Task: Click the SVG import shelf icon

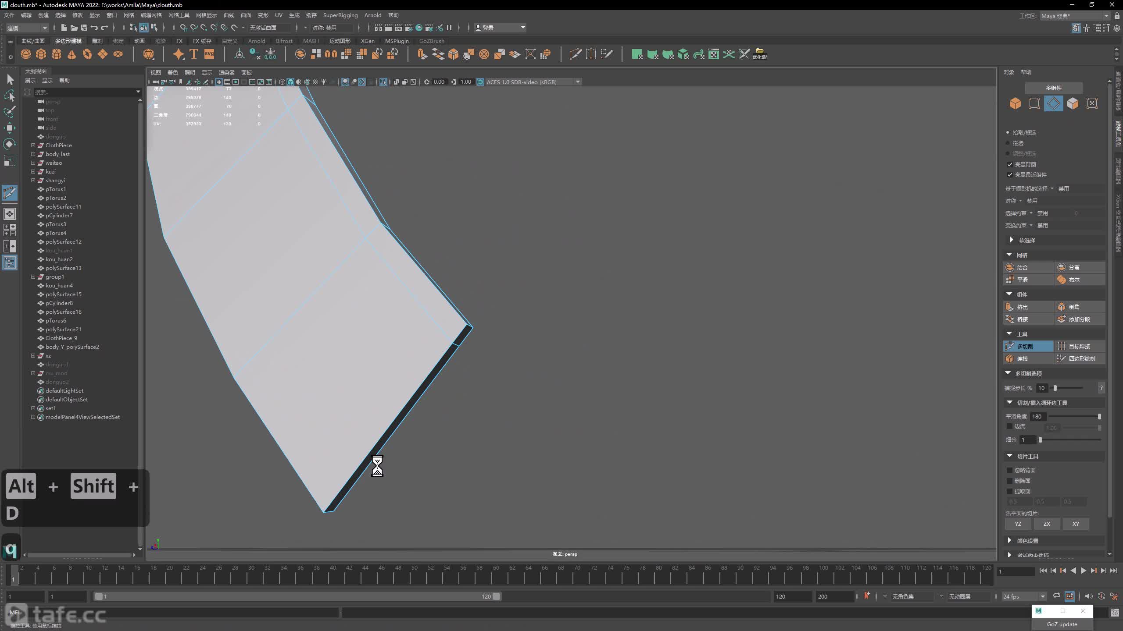Action: (x=209, y=54)
